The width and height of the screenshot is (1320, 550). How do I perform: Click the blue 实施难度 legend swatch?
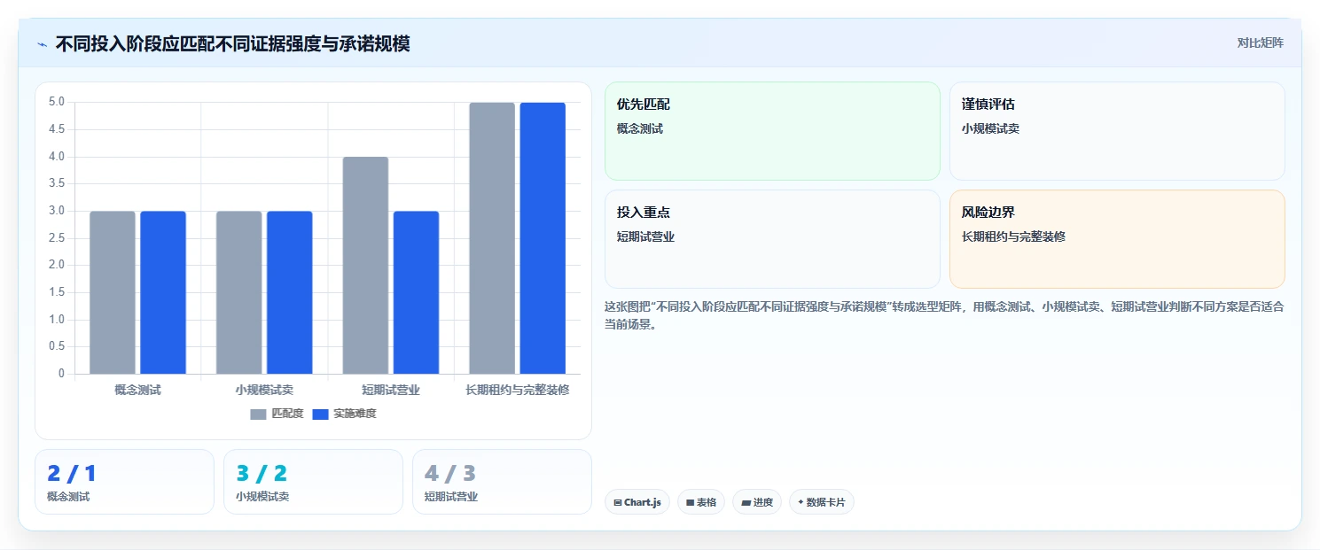(320, 414)
